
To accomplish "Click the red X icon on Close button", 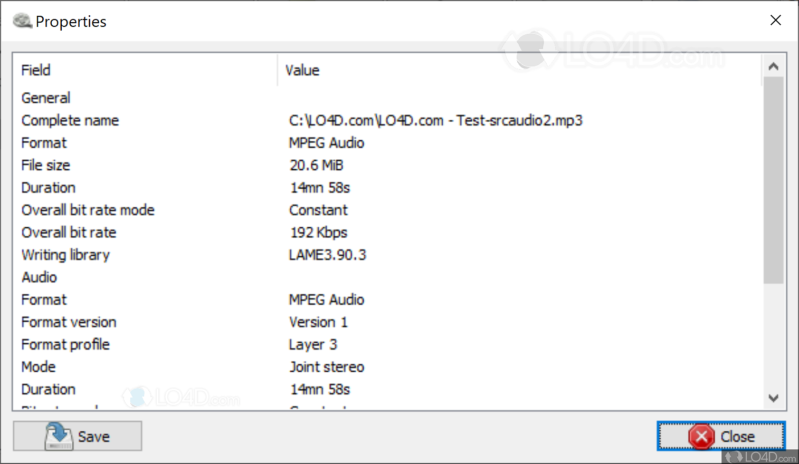I will [x=702, y=436].
